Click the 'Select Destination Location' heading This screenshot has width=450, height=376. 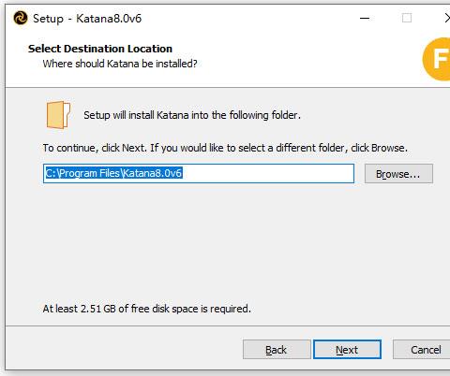point(100,49)
